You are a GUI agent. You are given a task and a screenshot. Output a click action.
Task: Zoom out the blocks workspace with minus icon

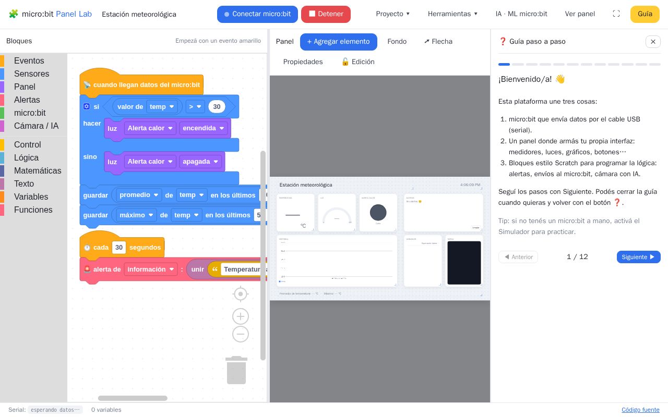coord(241,334)
